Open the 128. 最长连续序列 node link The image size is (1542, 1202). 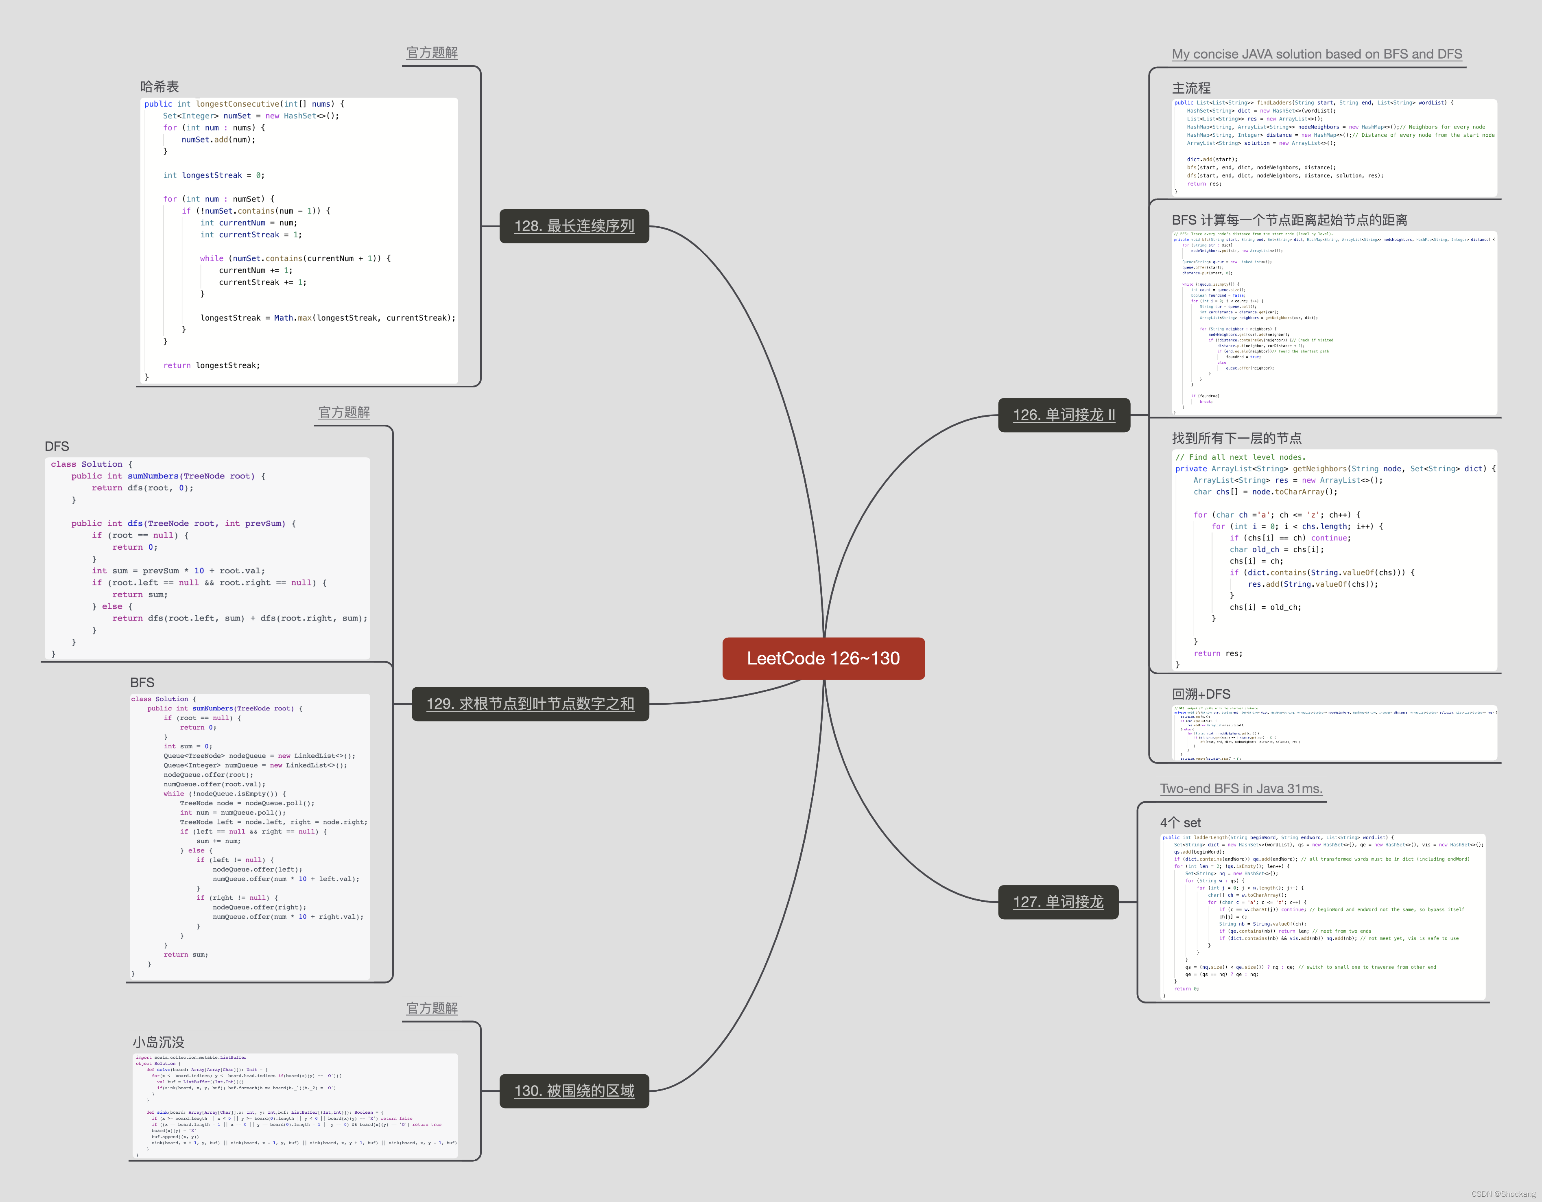tap(574, 226)
